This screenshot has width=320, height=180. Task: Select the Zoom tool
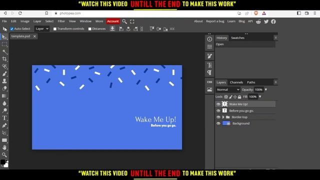[x=4, y=154]
